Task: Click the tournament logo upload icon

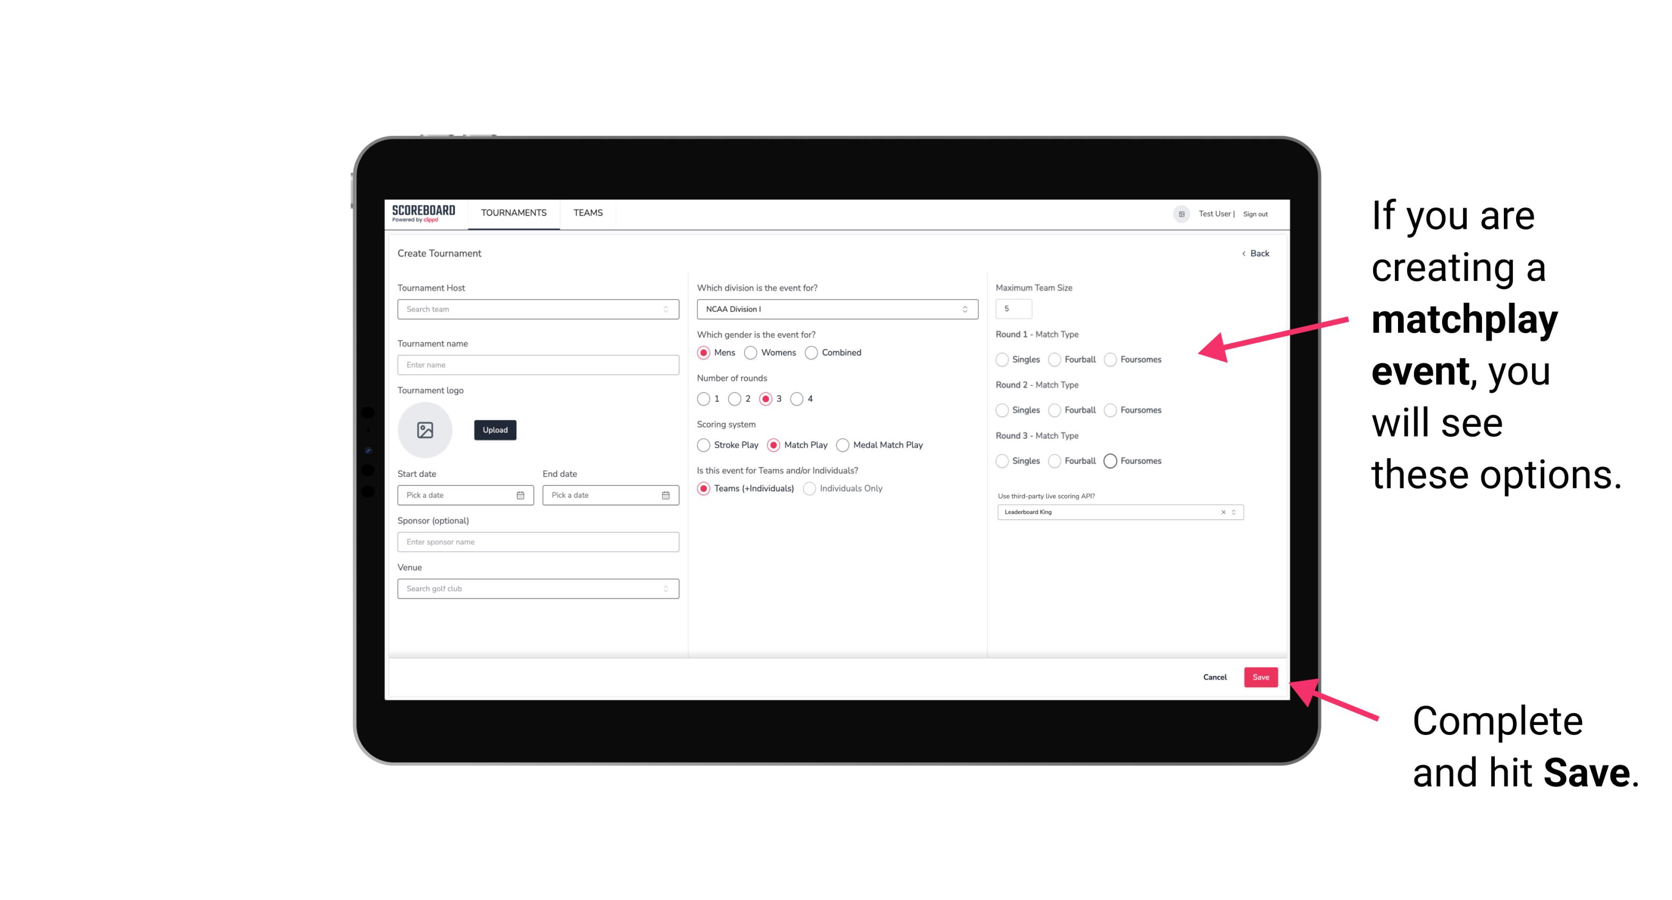Action: pos(425,430)
